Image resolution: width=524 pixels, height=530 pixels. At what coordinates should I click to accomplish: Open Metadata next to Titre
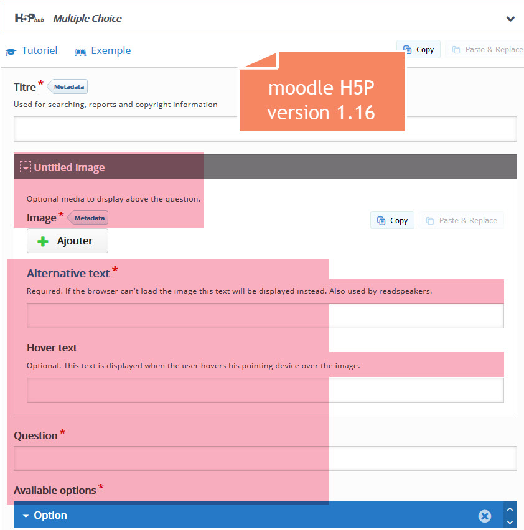67,86
